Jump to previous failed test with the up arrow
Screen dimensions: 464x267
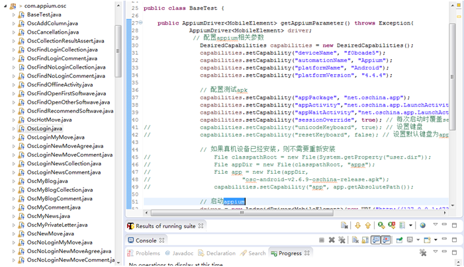coord(368,225)
